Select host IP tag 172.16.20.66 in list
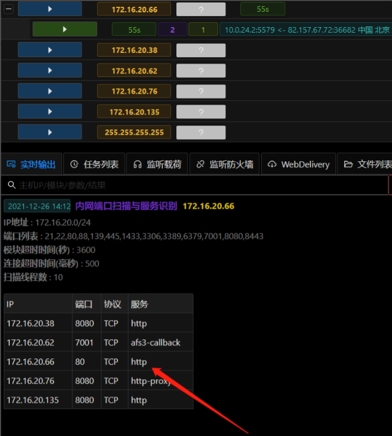Viewport: 392px width, 436px height. point(135,9)
